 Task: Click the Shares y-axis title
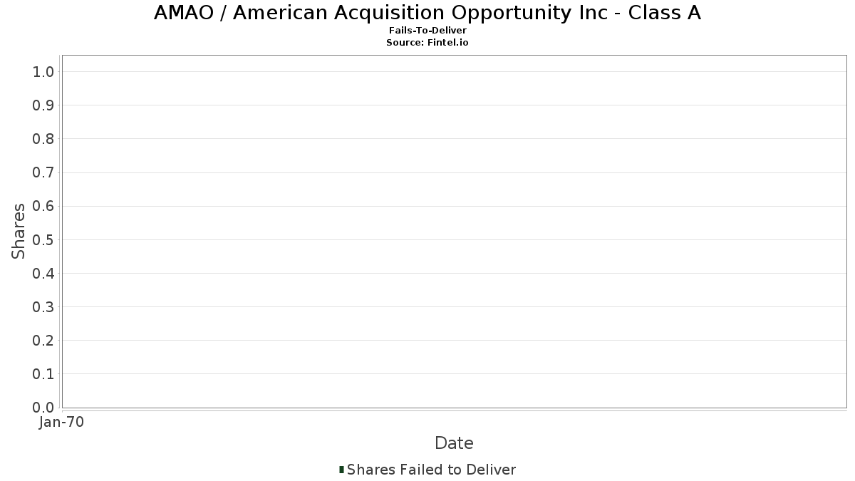19,231
